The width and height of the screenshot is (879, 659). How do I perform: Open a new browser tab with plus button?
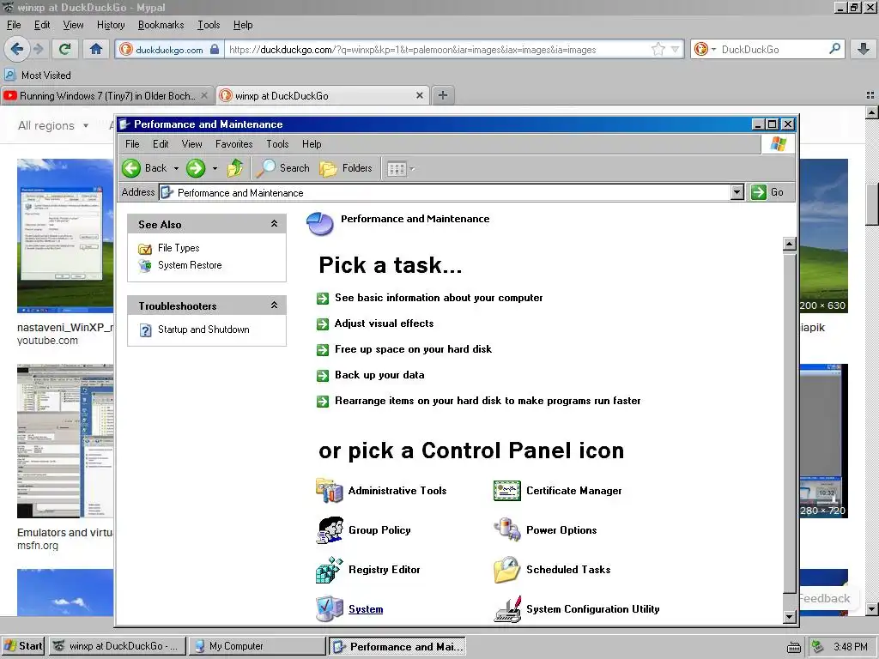coord(442,95)
